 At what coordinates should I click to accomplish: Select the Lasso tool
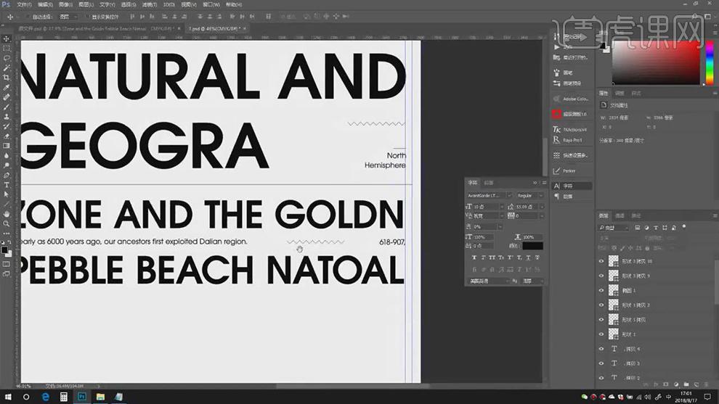[7, 58]
